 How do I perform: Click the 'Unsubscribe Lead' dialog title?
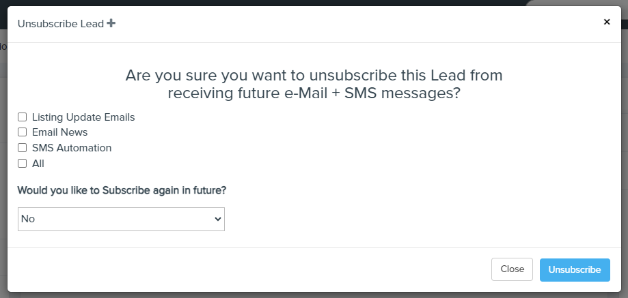[60, 23]
